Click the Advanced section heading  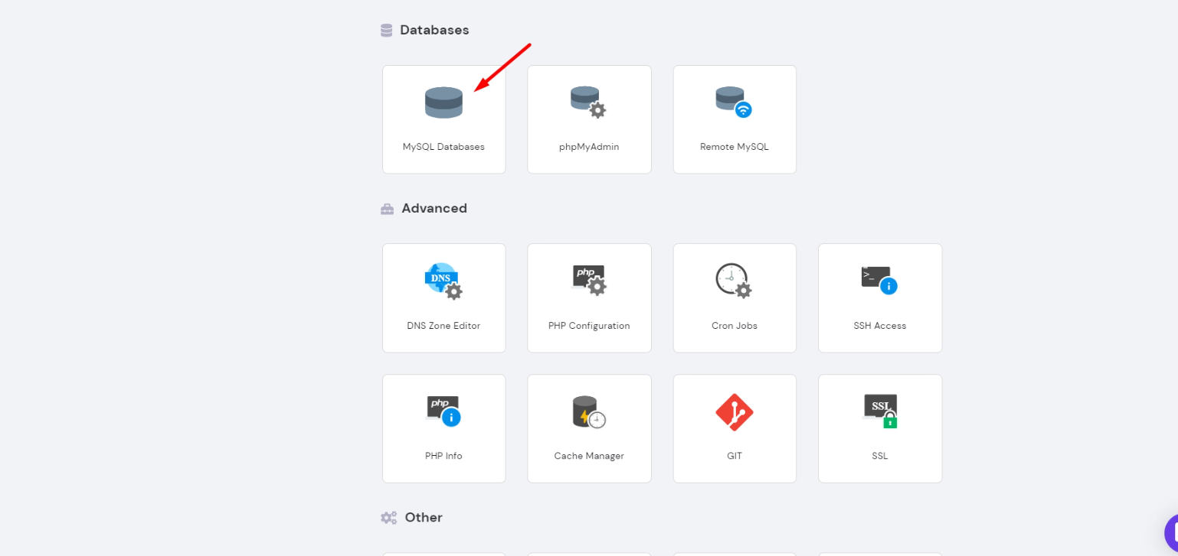click(x=434, y=208)
